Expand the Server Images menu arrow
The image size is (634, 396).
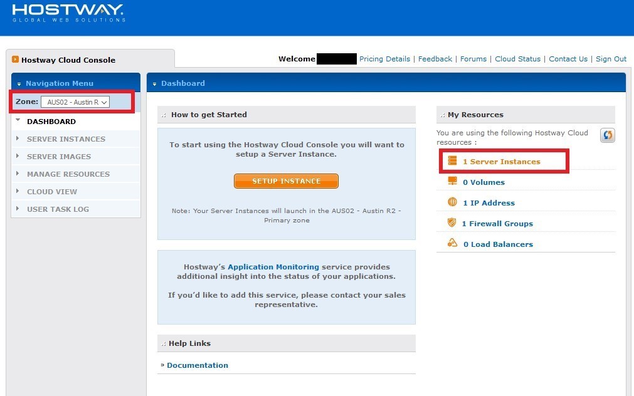point(18,156)
